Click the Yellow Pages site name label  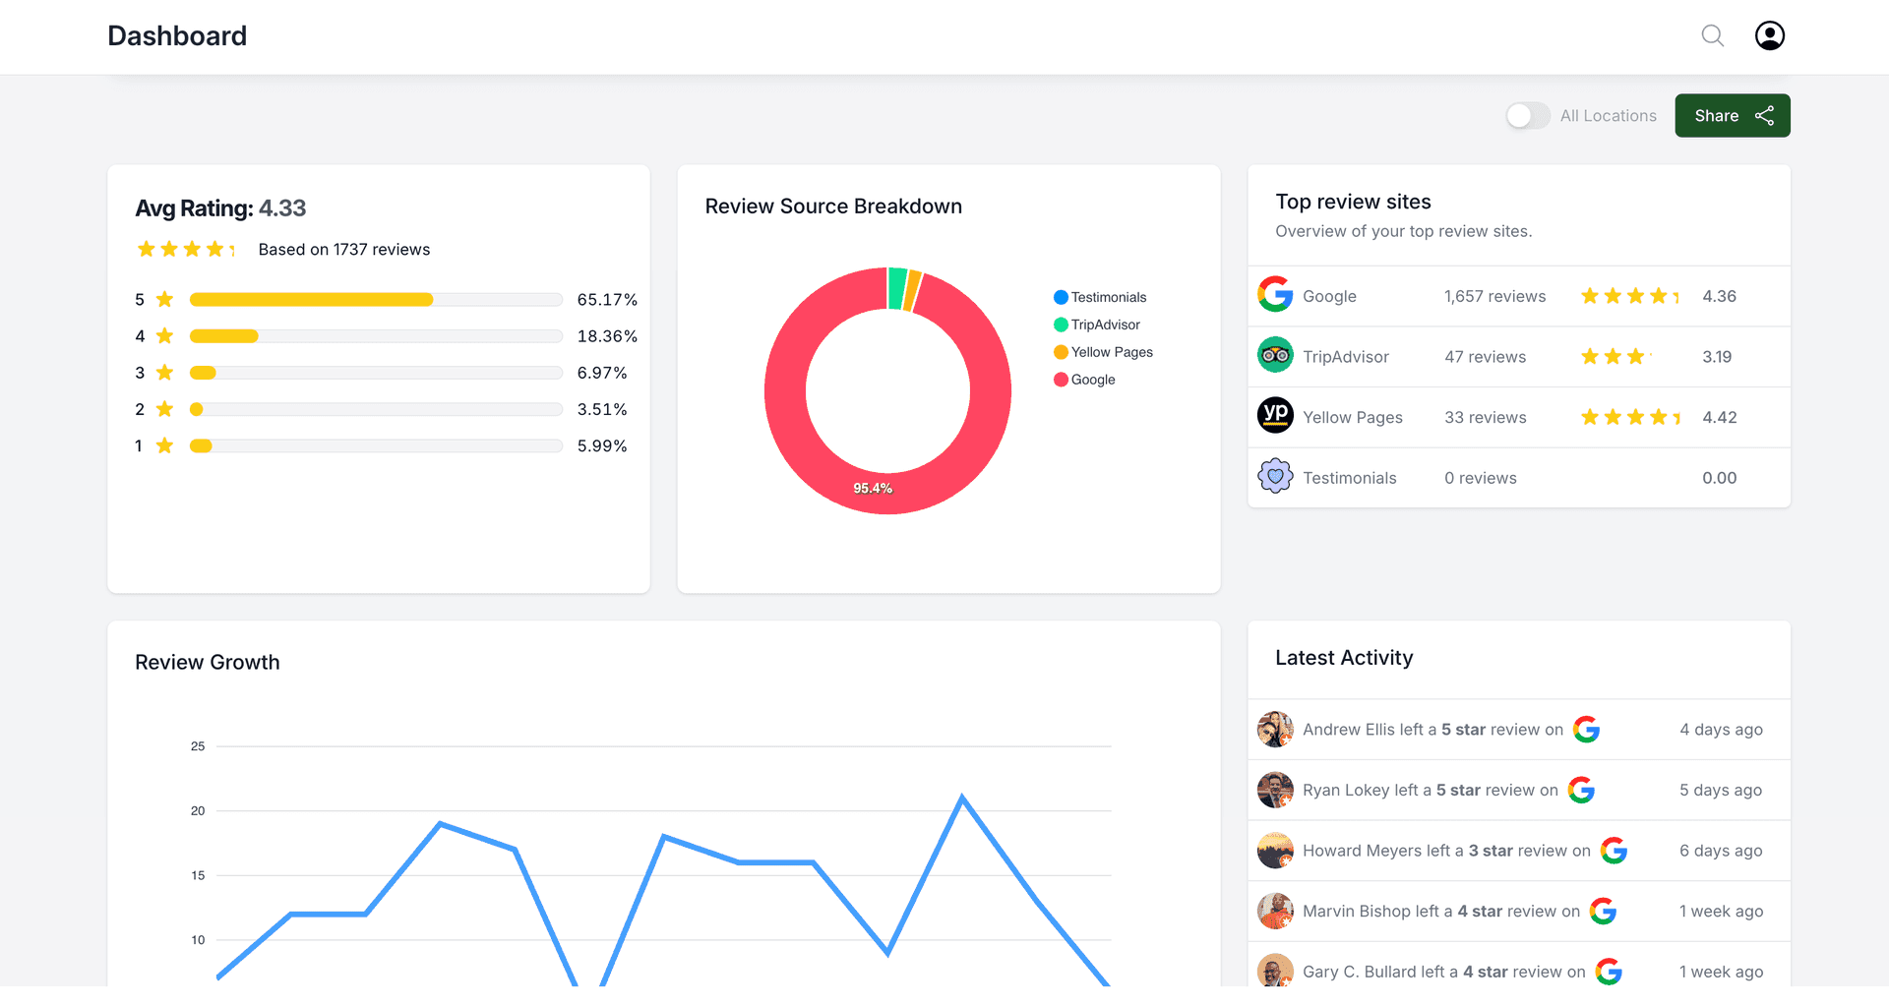pyautogui.click(x=1353, y=417)
